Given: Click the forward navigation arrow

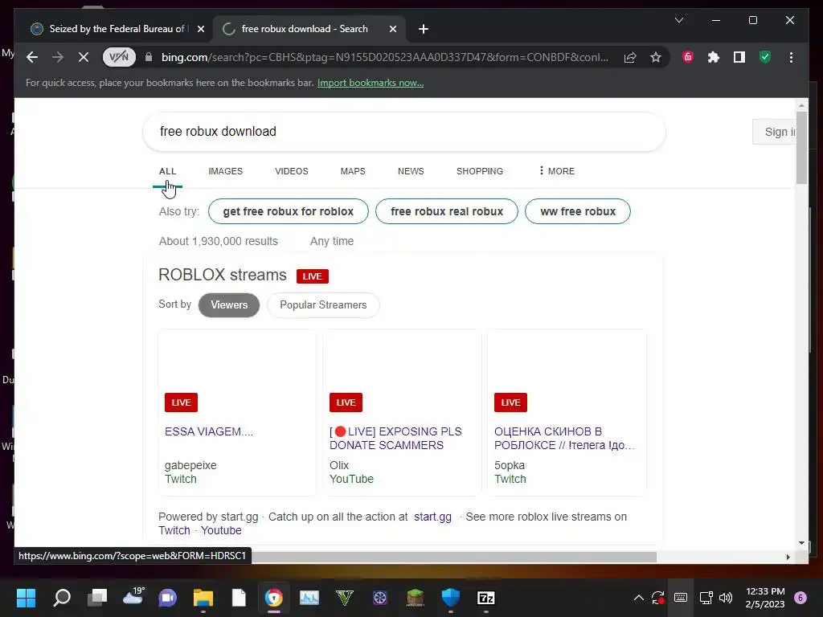Looking at the screenshot, I should (58, 57).
